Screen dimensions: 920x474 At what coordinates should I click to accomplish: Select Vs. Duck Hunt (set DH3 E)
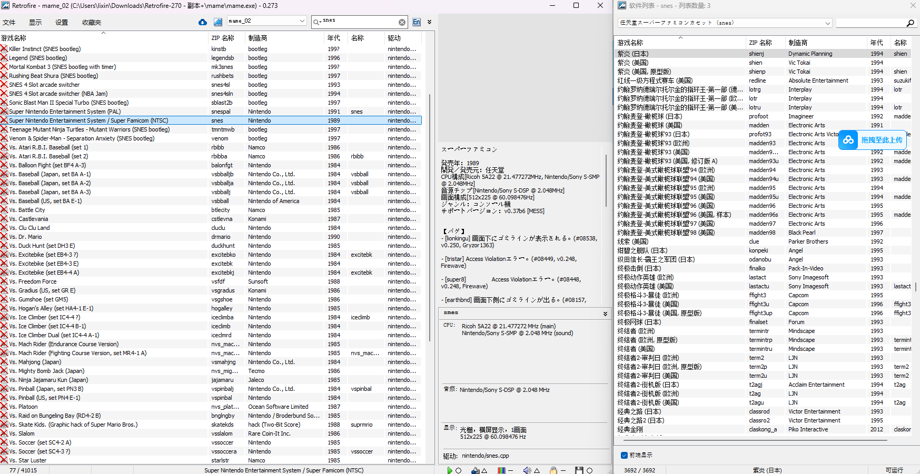tap(211, 246)
